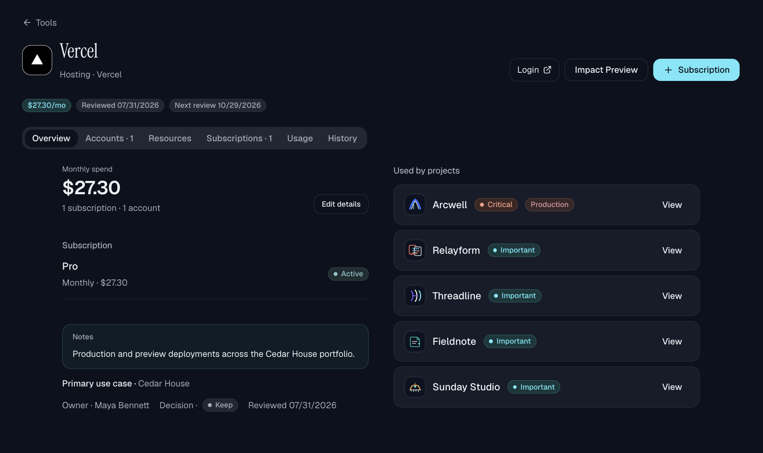Click the Arcwell project icon
Image resolution: width=763 pixels, height=453 pixels.
point(415,205)
